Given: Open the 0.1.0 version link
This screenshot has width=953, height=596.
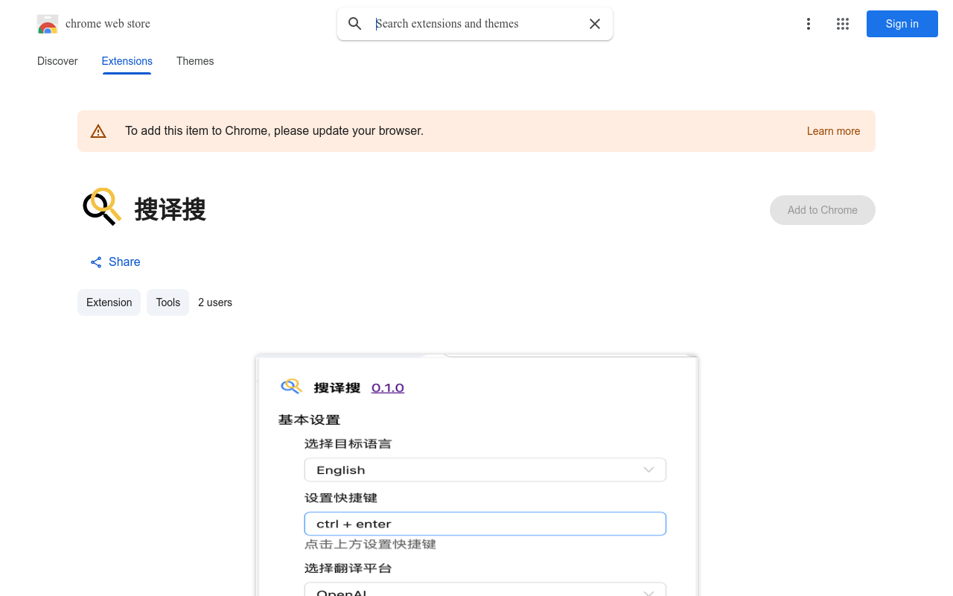Looking at the screenshot, I should pos(387,388).
